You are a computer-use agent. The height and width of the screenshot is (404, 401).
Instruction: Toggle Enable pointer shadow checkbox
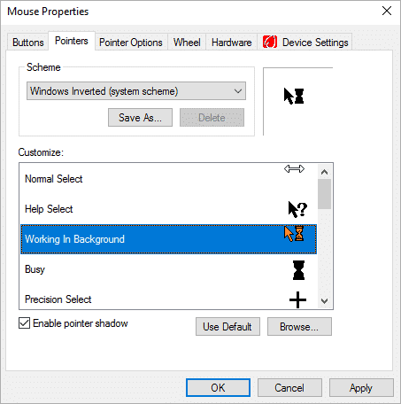click(24, 323)
